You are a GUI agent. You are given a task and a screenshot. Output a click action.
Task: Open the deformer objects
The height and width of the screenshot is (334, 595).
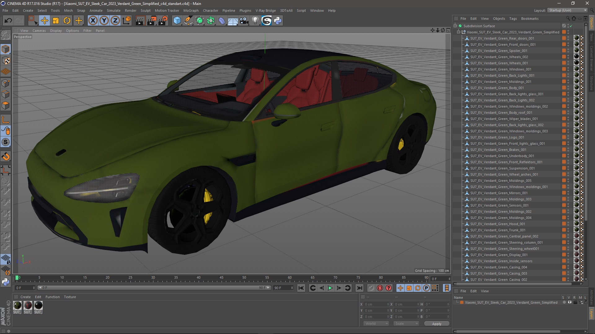[x=222, y=21]
